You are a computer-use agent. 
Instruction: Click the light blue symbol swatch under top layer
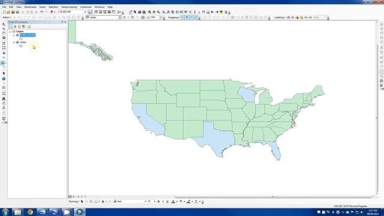(21, 38)
